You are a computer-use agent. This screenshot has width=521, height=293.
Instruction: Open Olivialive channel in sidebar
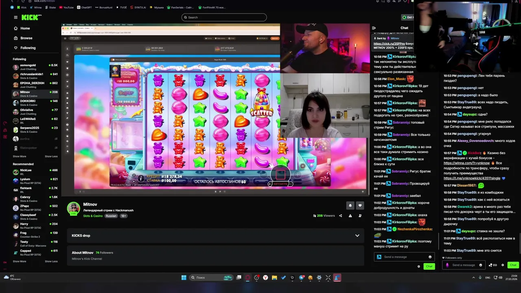tap(35, 112)
